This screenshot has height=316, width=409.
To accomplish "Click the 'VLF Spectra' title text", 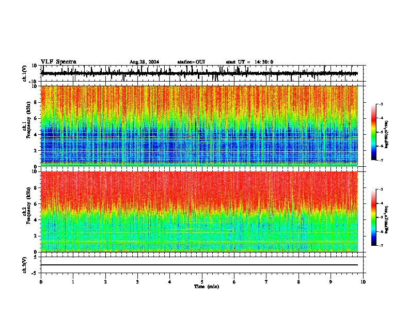I will (x=58, y=62).
